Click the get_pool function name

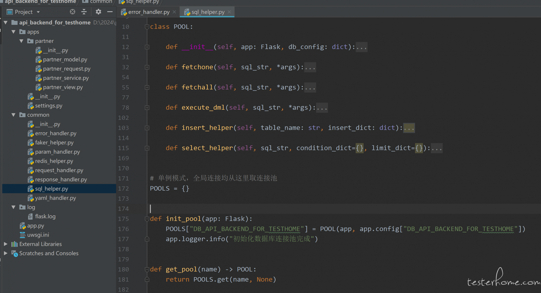click(x=181, y=269)
